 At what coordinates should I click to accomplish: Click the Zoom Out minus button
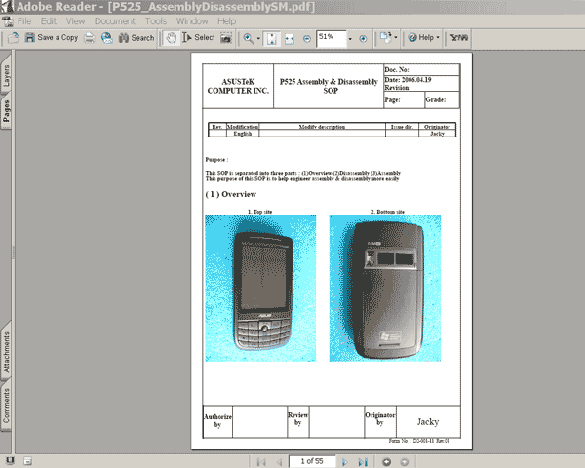point(307,38)
